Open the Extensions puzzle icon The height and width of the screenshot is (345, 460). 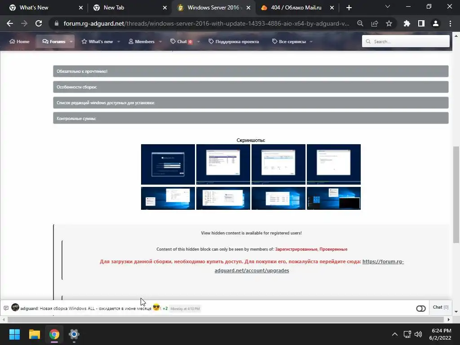click(x=407, y=23)
